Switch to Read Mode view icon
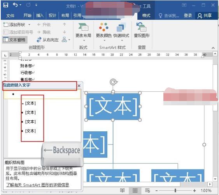The image size is (219, 195). (122, 190)
